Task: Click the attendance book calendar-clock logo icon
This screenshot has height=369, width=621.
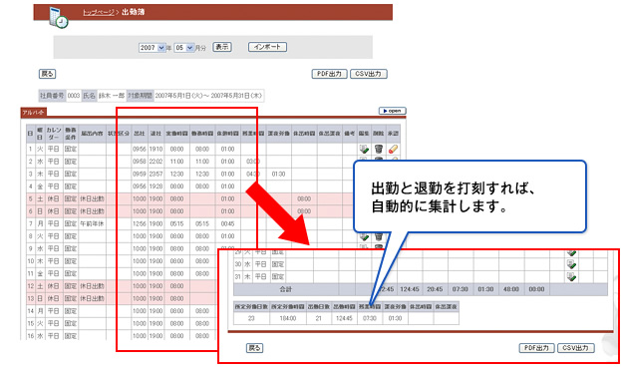Action: [x=58, y=17]
